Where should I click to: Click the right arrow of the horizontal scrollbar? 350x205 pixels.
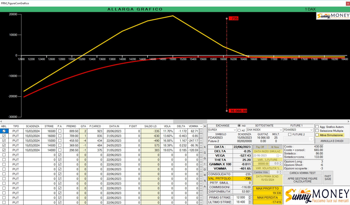tap(348, 121)
